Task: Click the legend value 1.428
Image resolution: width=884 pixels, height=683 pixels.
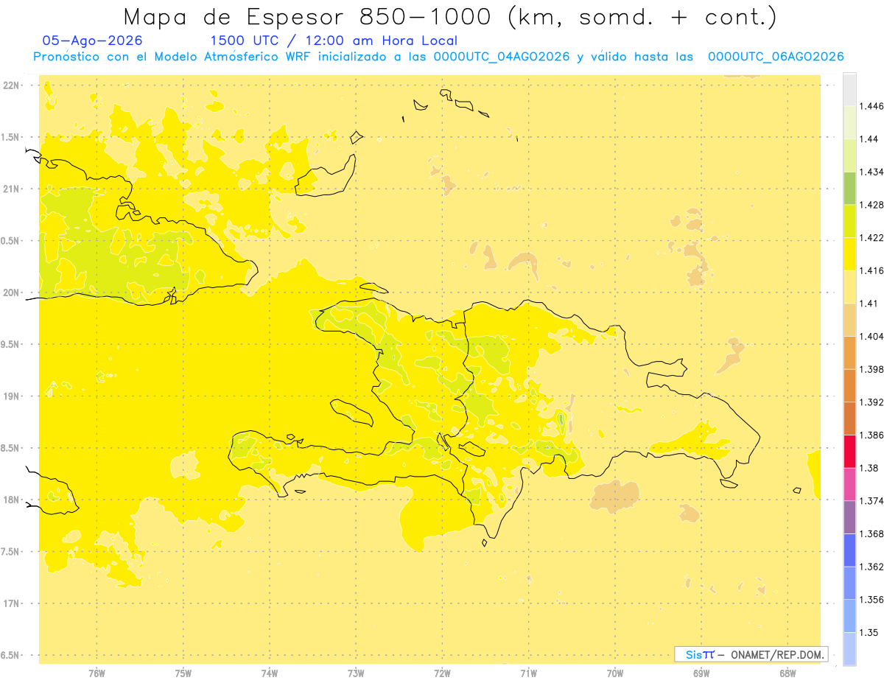Action: point(870,205)
